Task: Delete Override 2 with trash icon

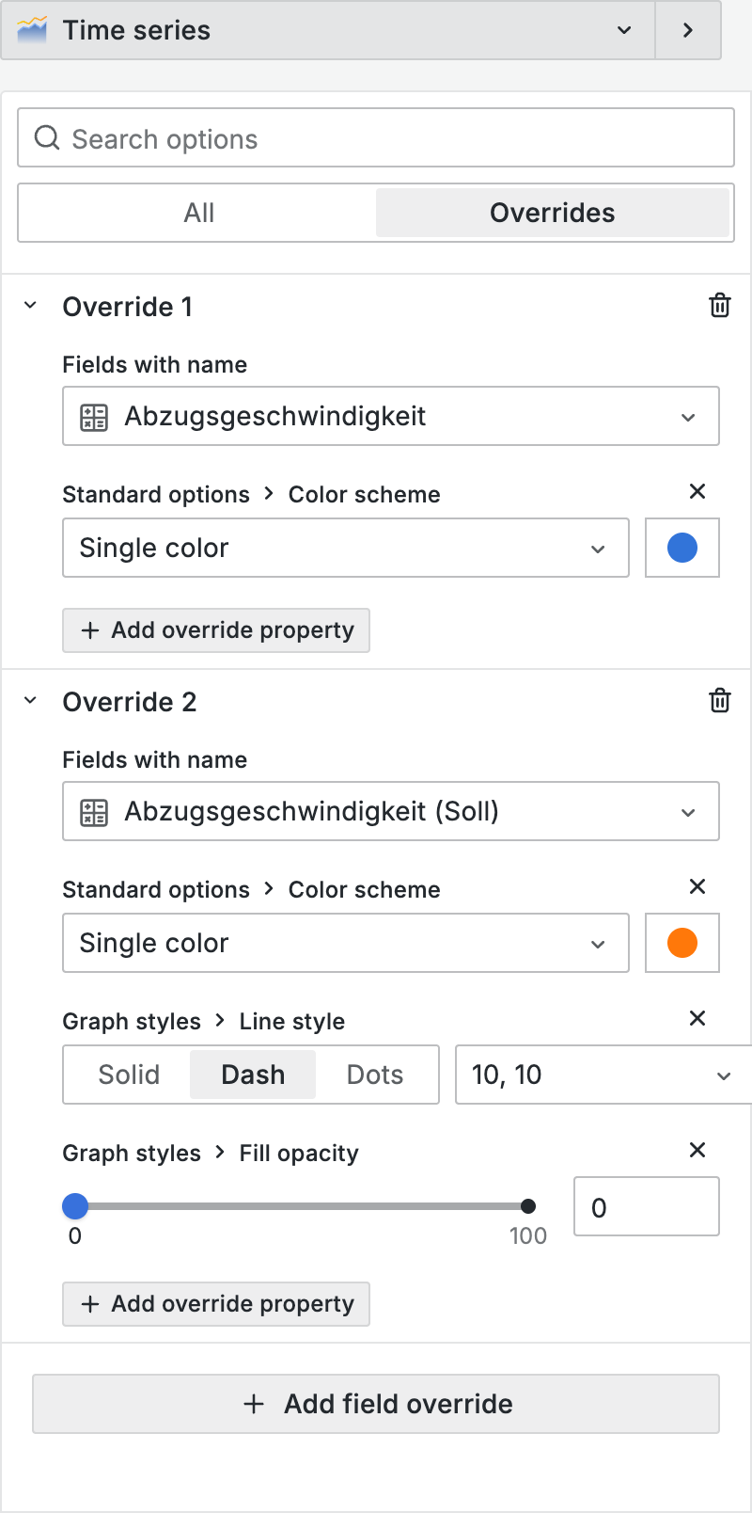Action: pyautogui.click(x=719, y=701)
